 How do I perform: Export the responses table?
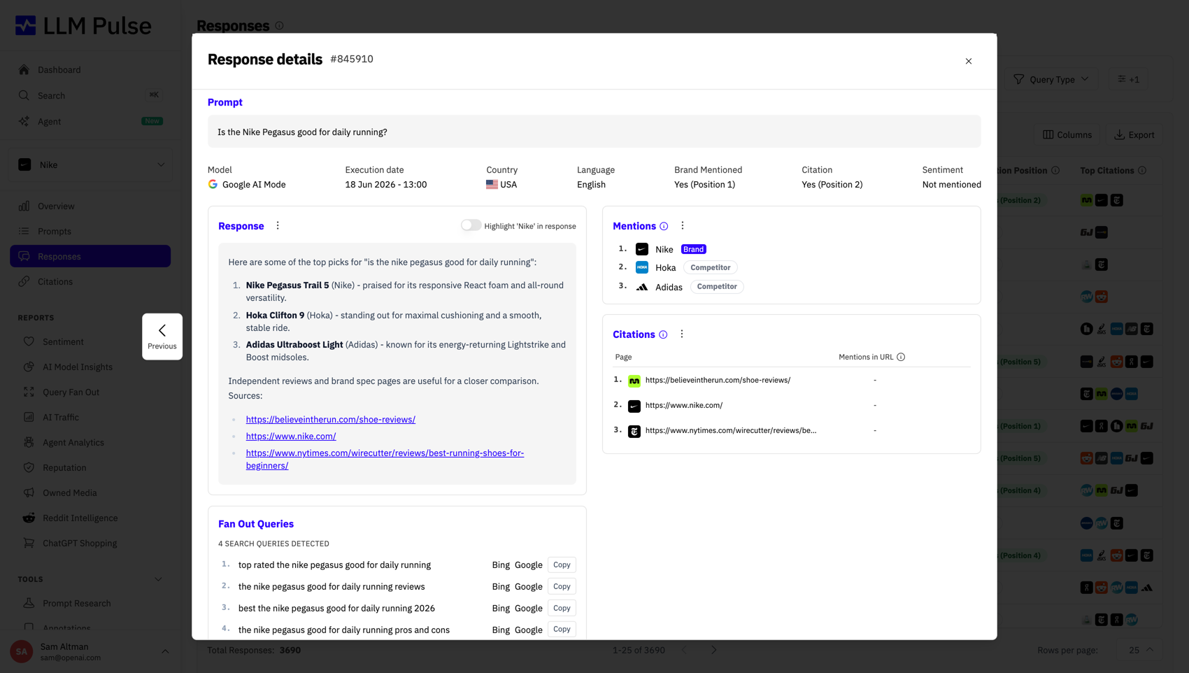pos(1134,135)
